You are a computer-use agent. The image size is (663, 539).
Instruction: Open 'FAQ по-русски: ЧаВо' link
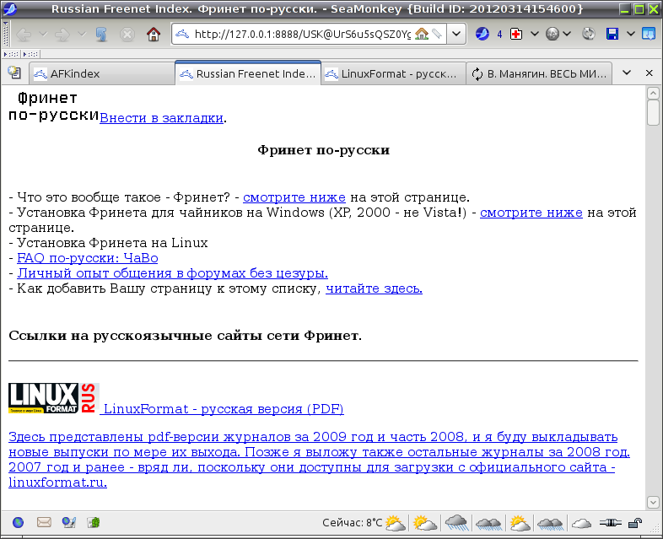[88, 258]
